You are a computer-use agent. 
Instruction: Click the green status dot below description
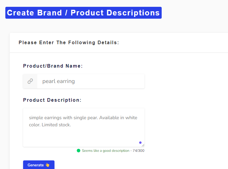78,151
